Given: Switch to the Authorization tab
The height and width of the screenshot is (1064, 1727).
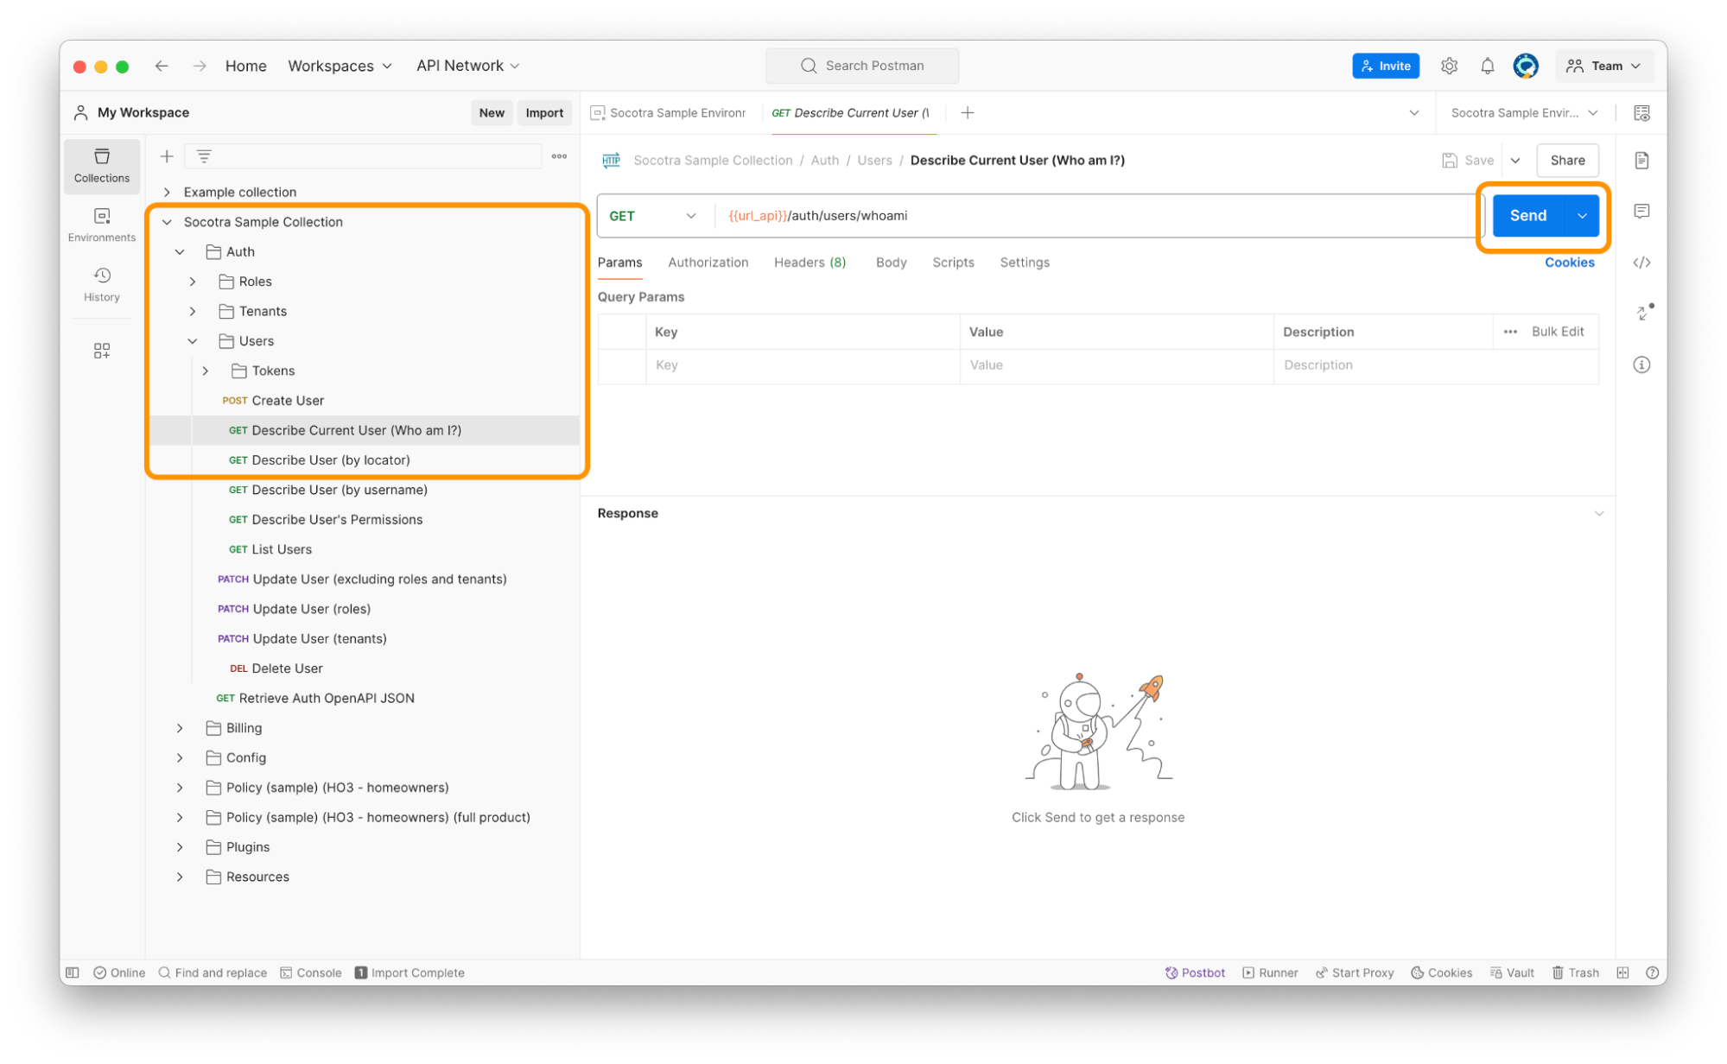Looking at the screenshot, I should (708, 263).
